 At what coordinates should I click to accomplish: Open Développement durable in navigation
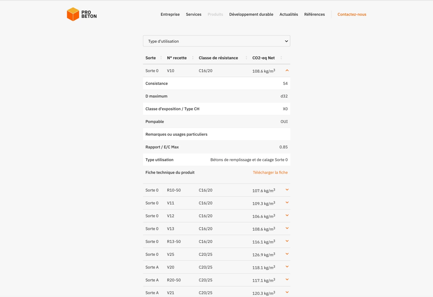click(251, 14)
